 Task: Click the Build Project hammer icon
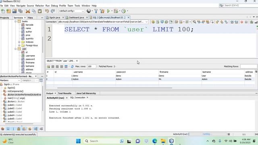(x=96, y=11)
